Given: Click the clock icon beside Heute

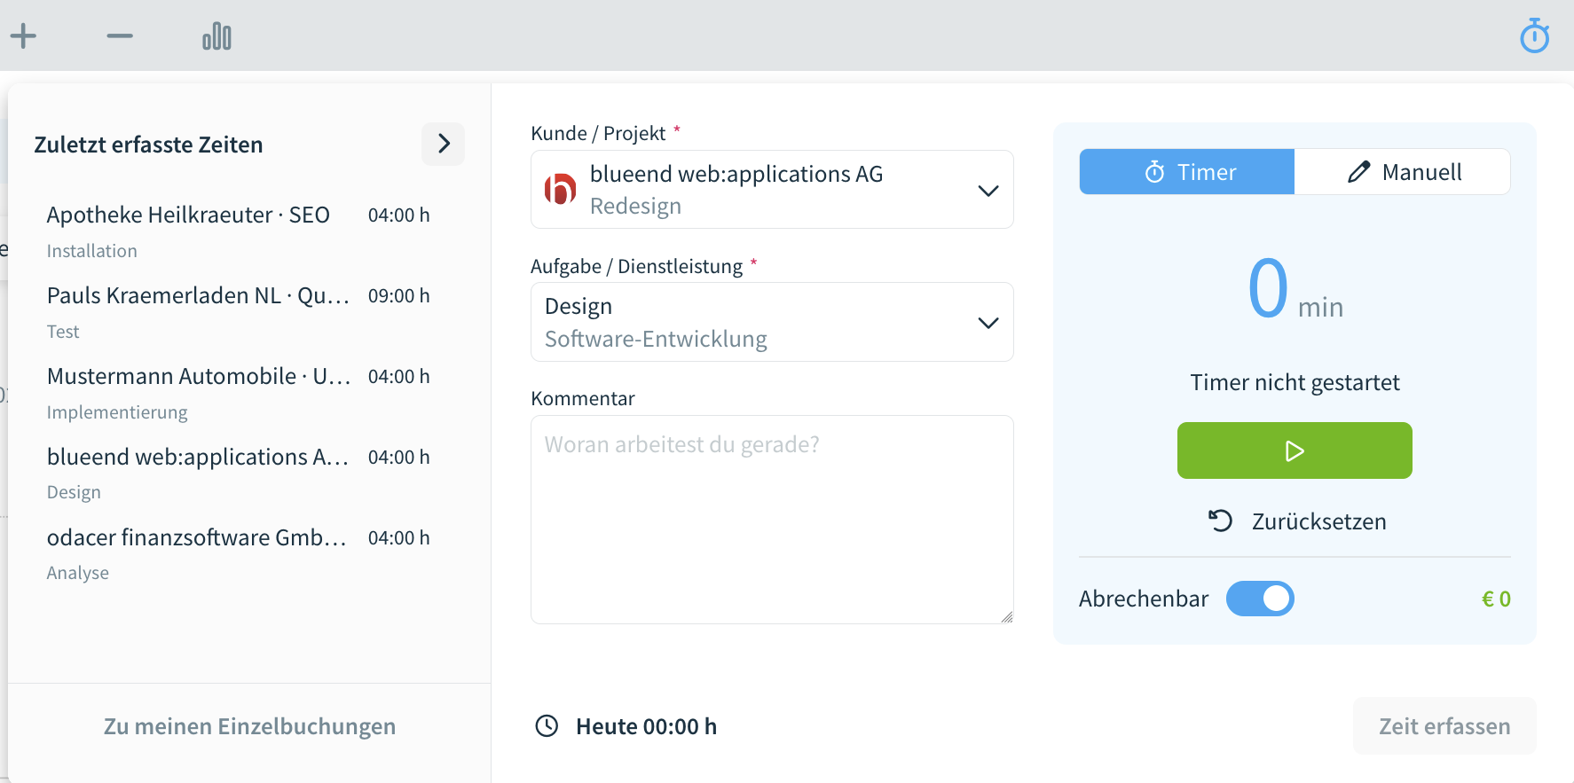Looking at the screenshot, I should 547,726.
